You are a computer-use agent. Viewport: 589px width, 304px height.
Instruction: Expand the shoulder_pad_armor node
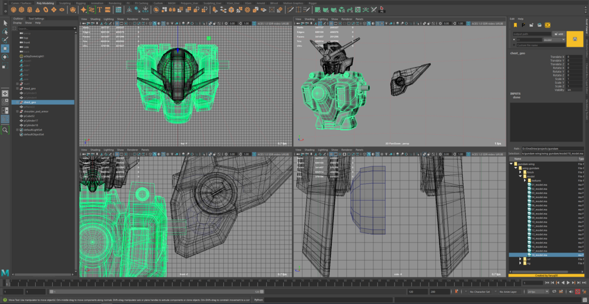[17, 111]
